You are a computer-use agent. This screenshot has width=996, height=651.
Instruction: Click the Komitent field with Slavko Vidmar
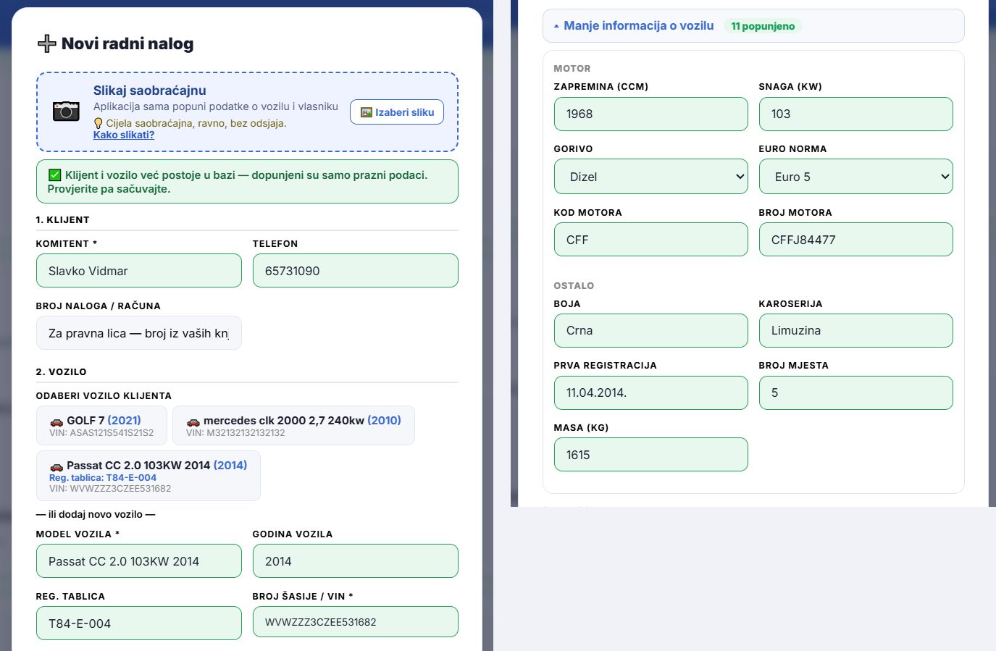[x=139, y=271]
